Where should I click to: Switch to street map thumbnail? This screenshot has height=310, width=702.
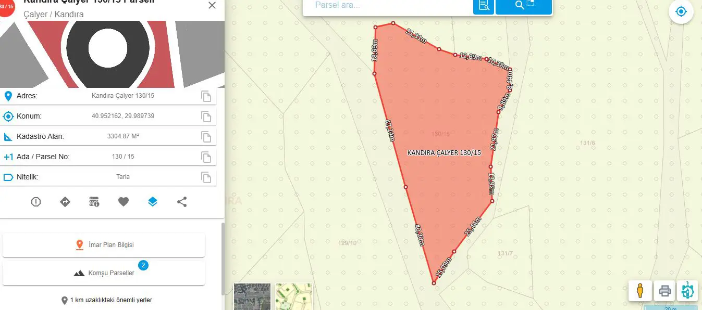click(x=293, y=296)
